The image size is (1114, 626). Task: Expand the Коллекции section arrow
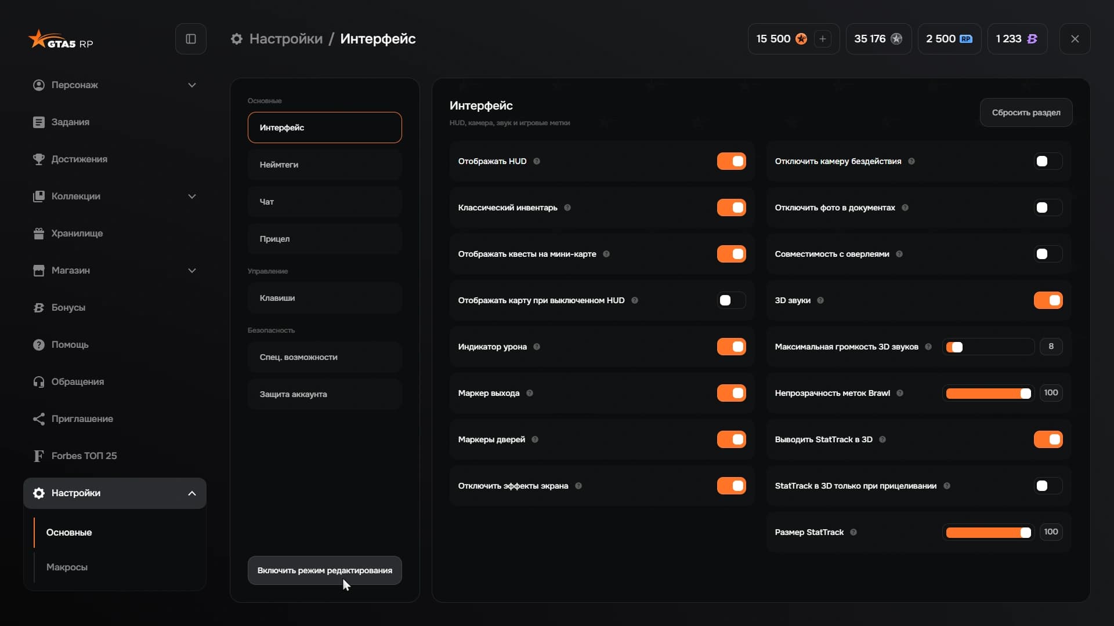click(192, 196)
